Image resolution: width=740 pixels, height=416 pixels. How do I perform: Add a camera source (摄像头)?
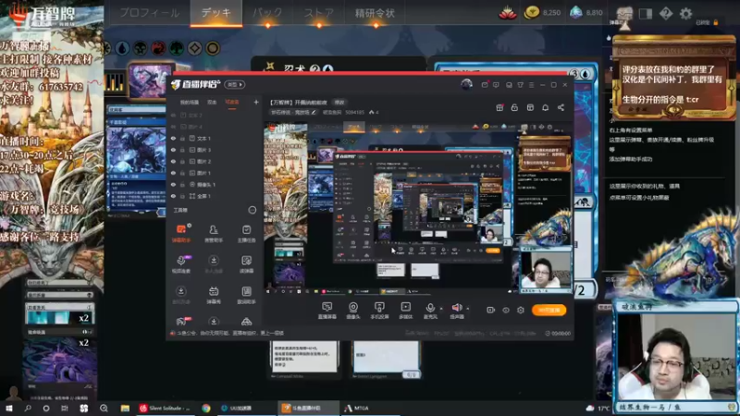[353, 311]
